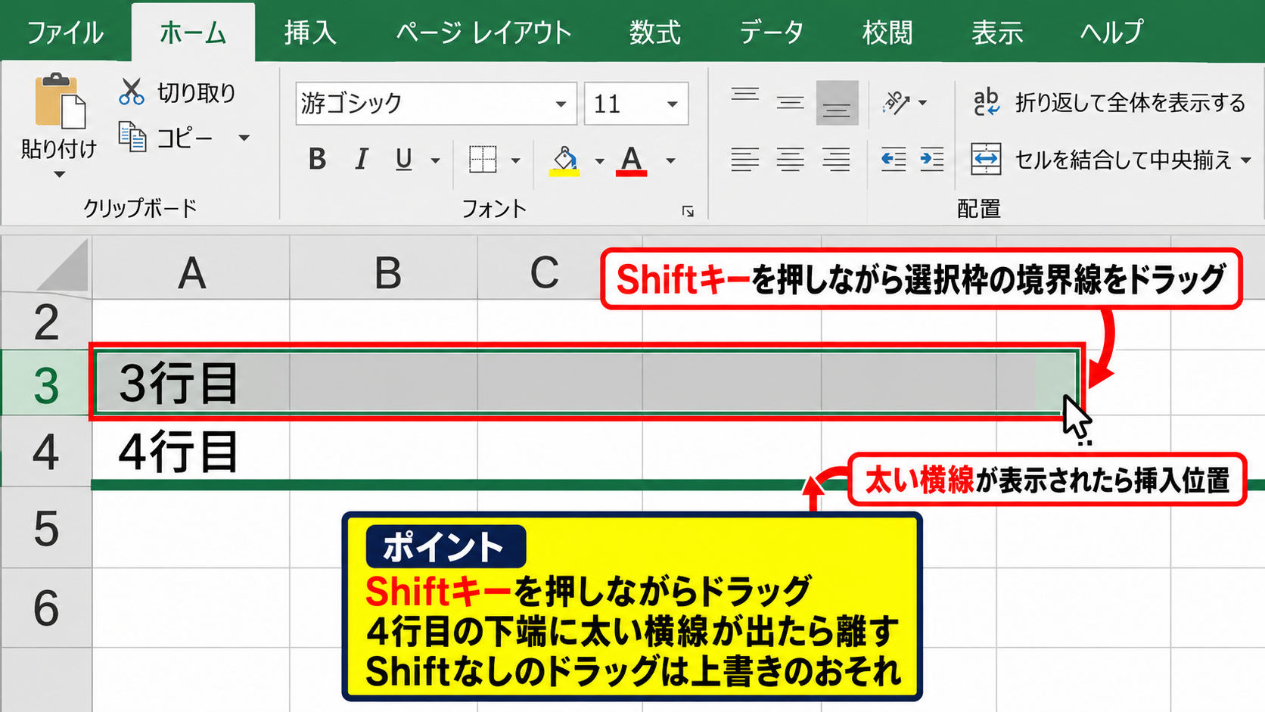Toggle Underline formatting
This screenshot has width=1265, height=712.
point(404,160)
